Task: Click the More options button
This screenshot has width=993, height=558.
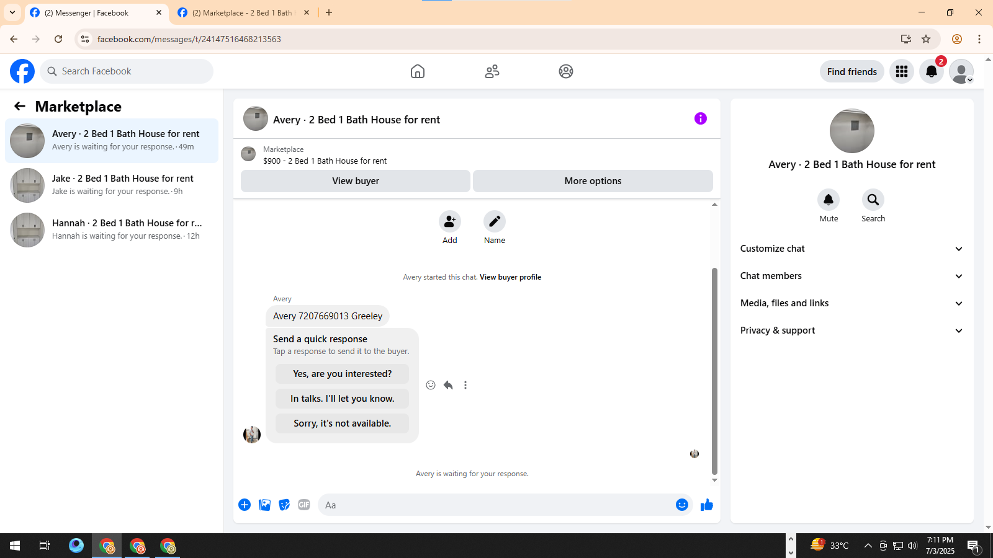Action: tap(593, 181)
